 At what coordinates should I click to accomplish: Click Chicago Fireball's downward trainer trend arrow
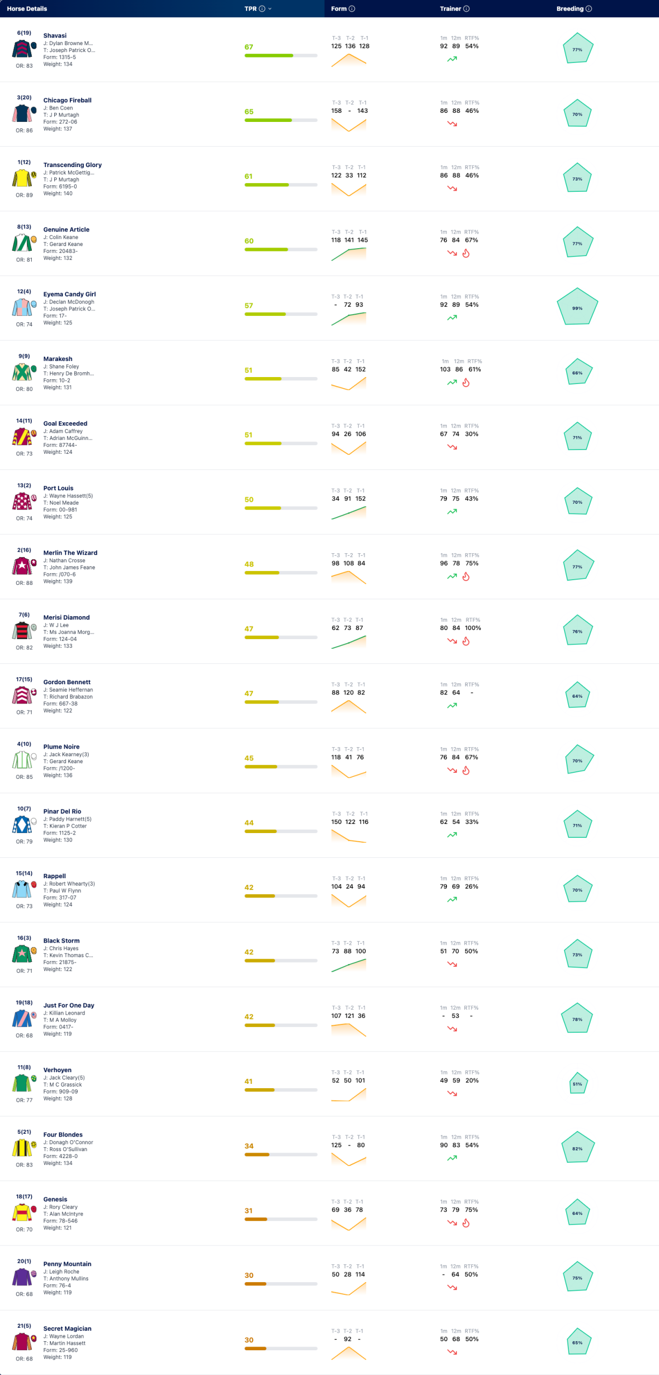pos(452,124)
